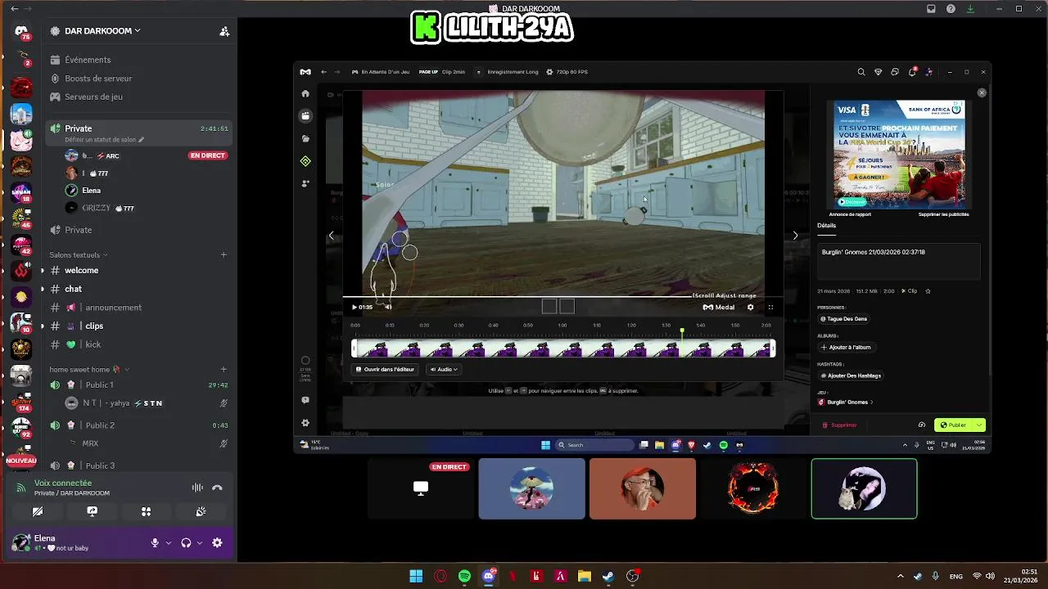Go to next clip with right arrow
Viewport: 1048px width, 589px height.
[795, 236]
